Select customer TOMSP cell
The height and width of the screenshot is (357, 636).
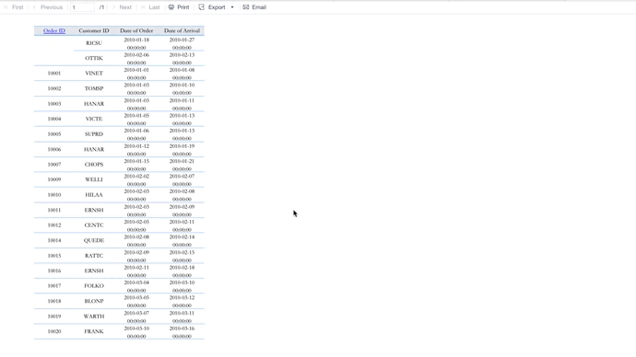94,88
